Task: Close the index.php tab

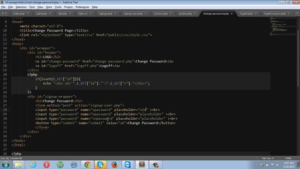Action: pos(28,14)
